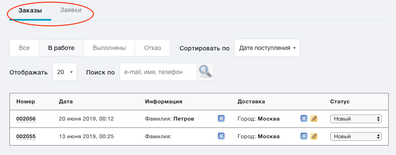Viewport: 396px width, 155px height.
Task: Filter orders by Все
Action: (24, 48)
